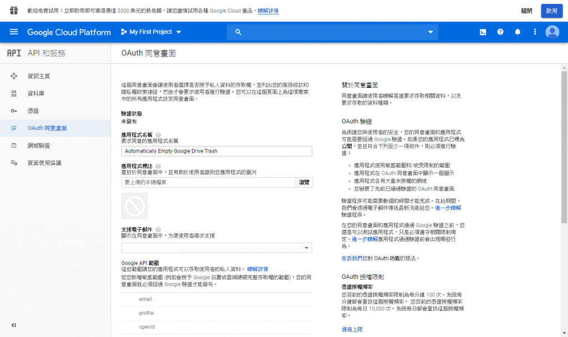Click the top search input field
Screen dimensions: 568x337
333,32
